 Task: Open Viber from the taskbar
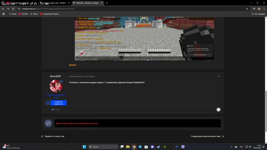point(183,147)
